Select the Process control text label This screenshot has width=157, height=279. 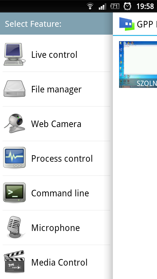coord(62,158)
